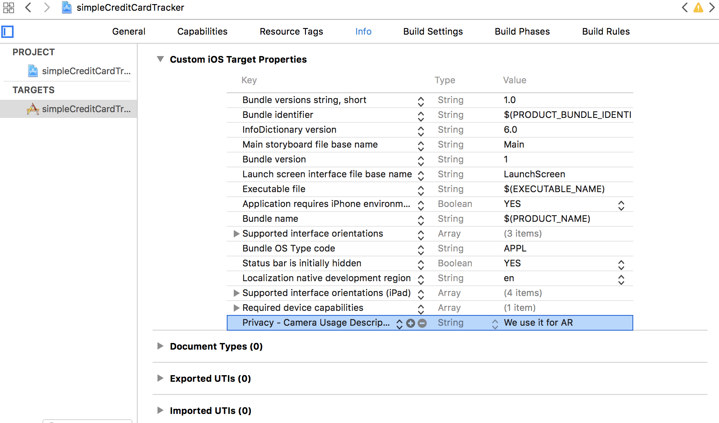Select the simpleCreditCardTracker target app icon
The height and width of the screenshot is (423, 719).
(33, 109)
